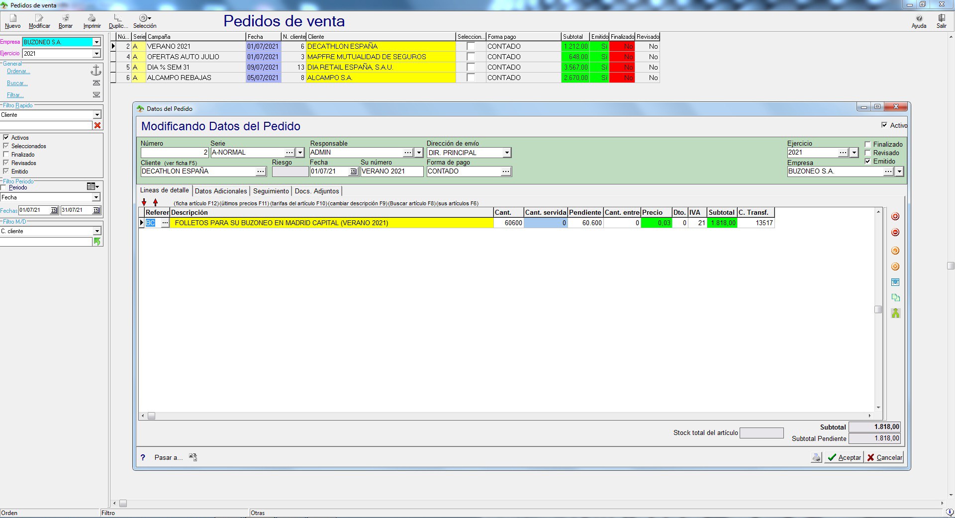The height and width of the screenshot is (518, 955).
Task: Open the Ordenar... link
Action: [x=18, y=71]
